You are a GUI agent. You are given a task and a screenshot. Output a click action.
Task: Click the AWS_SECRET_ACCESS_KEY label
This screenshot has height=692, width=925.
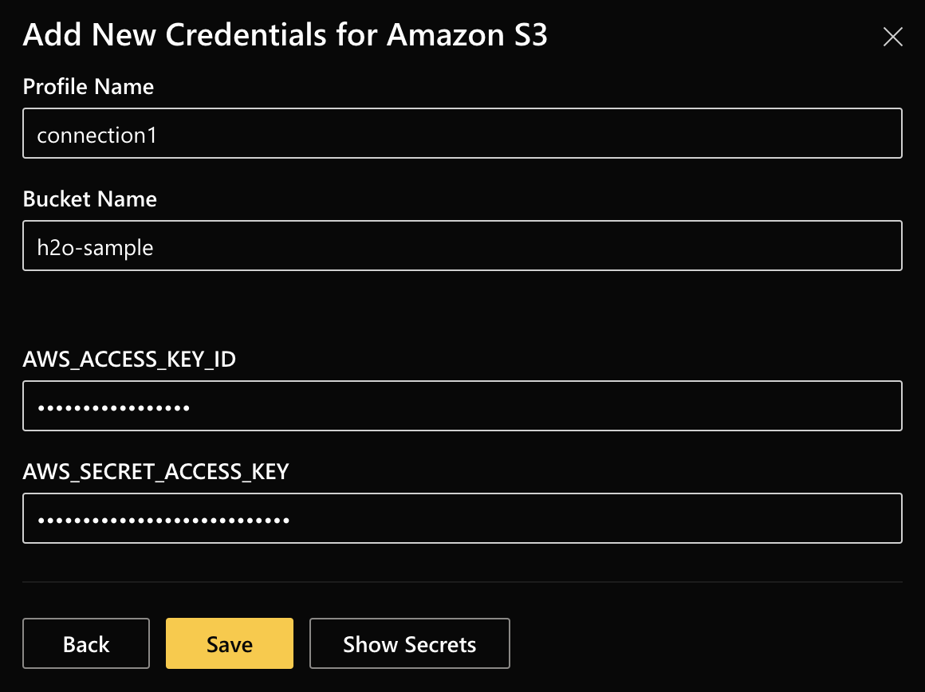(x=155, y=472)
